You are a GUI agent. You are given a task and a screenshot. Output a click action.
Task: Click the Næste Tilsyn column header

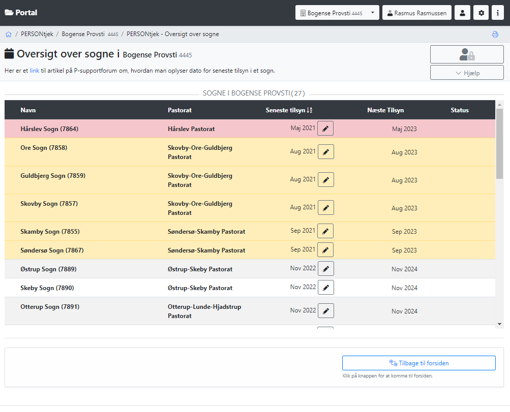(385, 110)
